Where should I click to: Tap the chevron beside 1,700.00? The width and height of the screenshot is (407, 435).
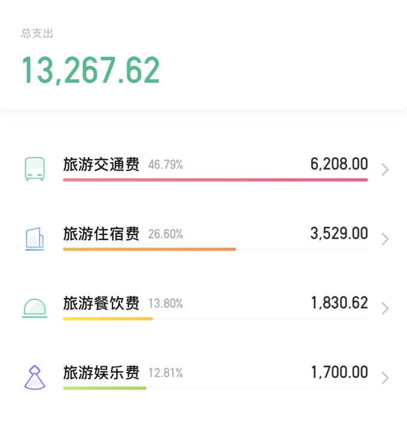point(385,378)
